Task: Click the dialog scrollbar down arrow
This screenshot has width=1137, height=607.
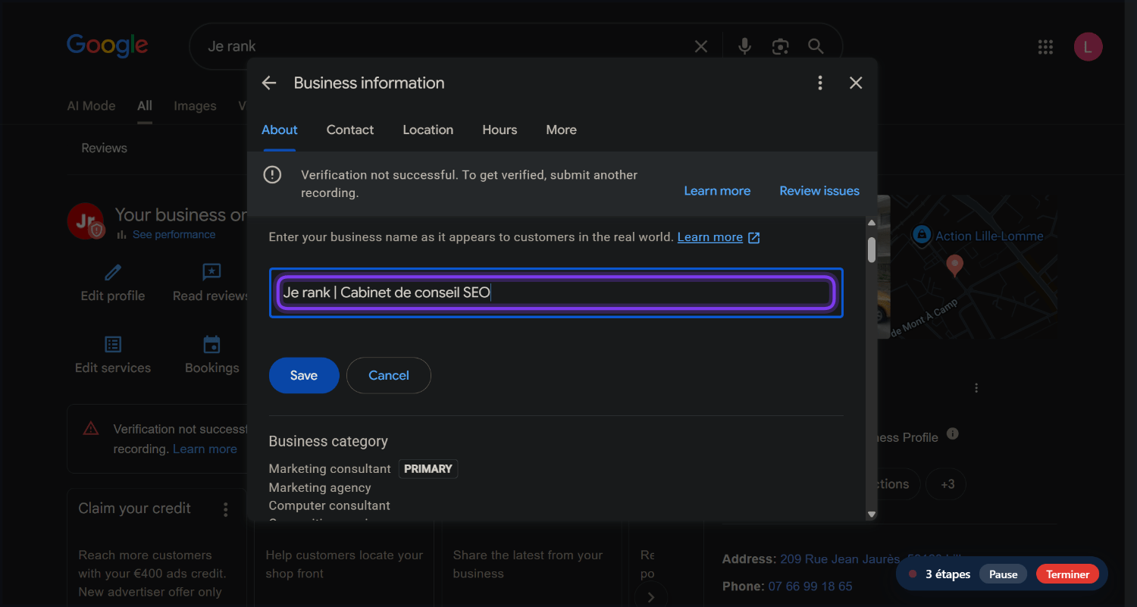Action: [872, 515]
